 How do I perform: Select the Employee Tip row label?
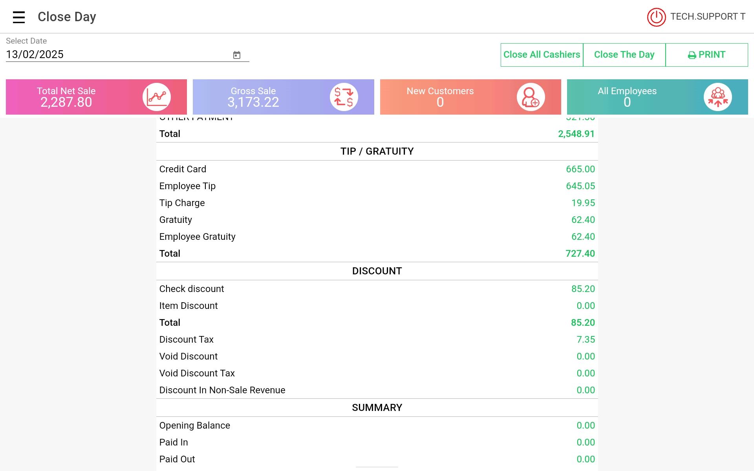187,186
